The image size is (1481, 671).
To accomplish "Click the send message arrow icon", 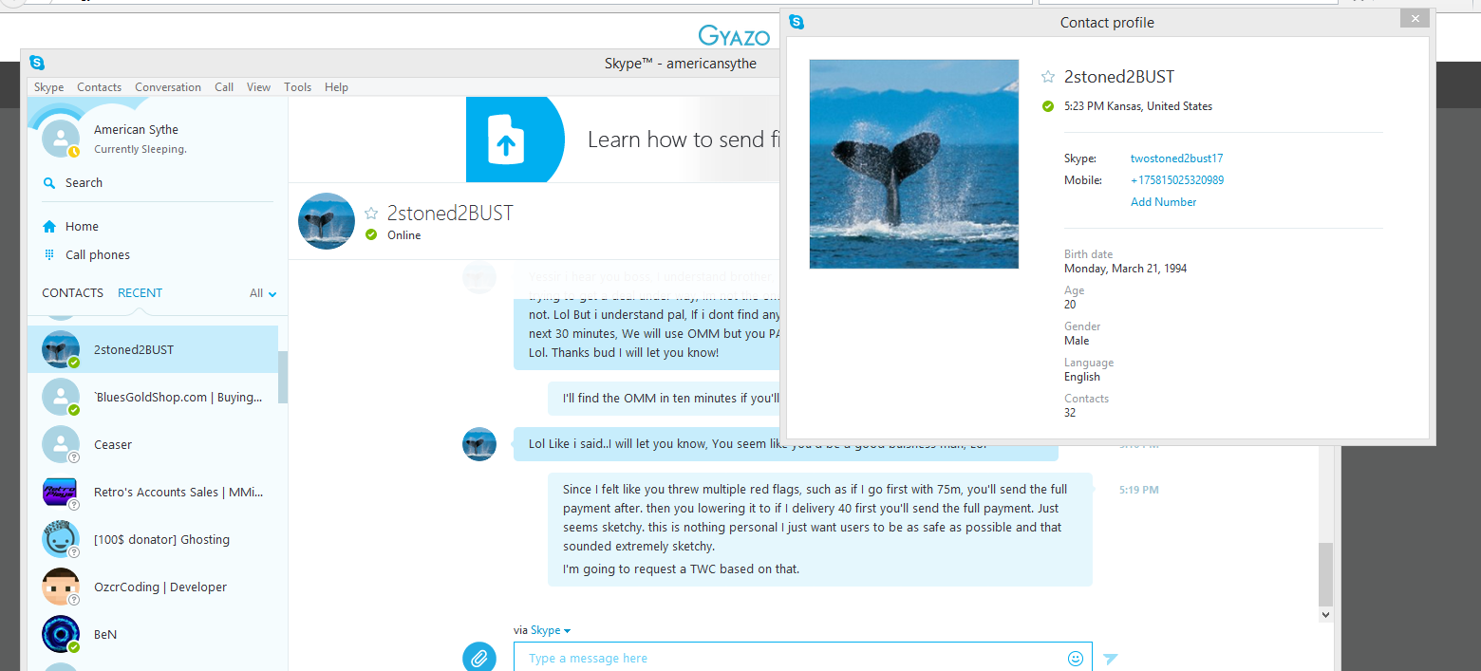I will [1111, 659].
